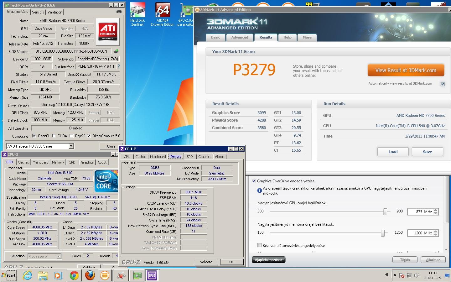The height and width of the screenshot is (282, 451).
Task: Click the Alapértelmezések defaults button
Action: pyautogui.click(x=268, y=260)
